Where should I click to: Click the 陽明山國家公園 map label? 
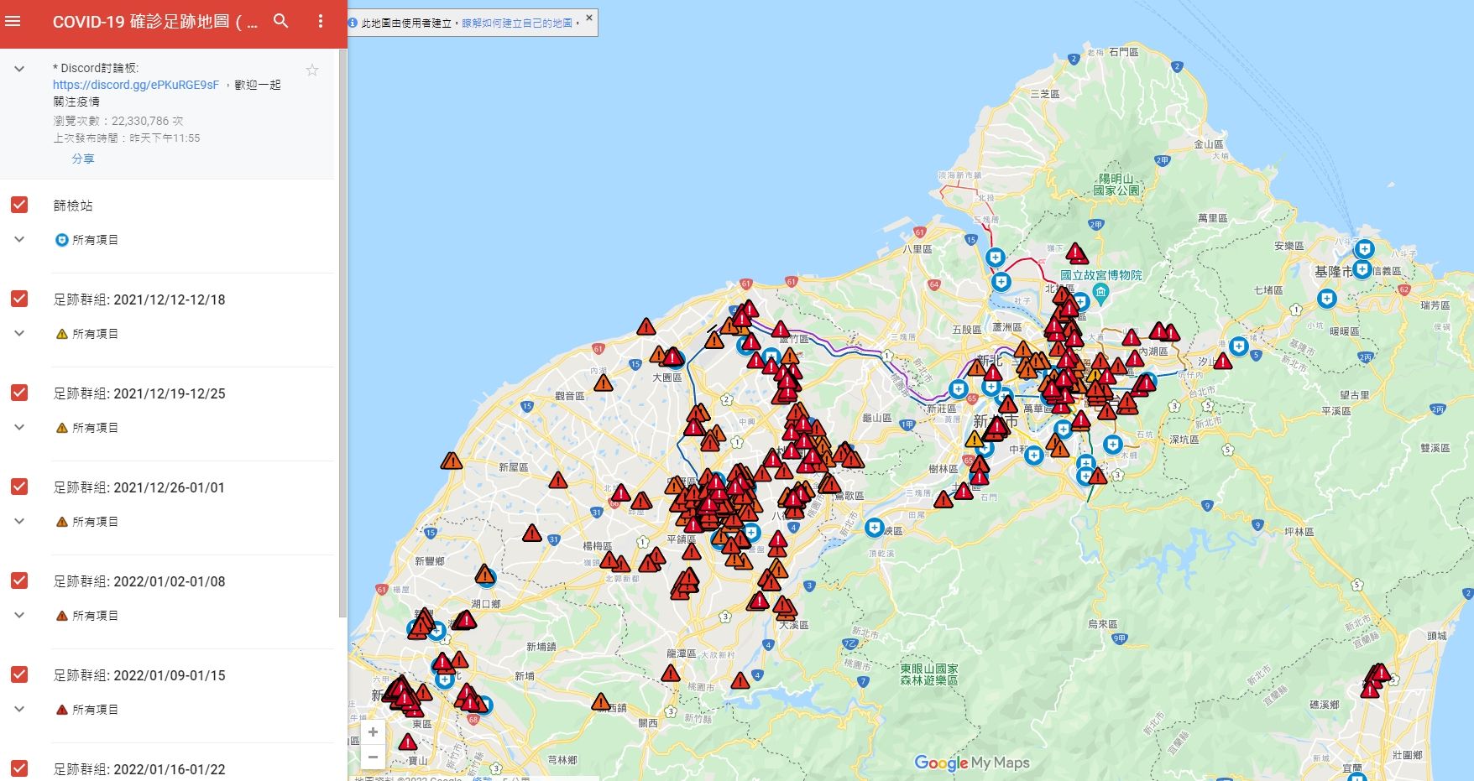pos(1116,185)
